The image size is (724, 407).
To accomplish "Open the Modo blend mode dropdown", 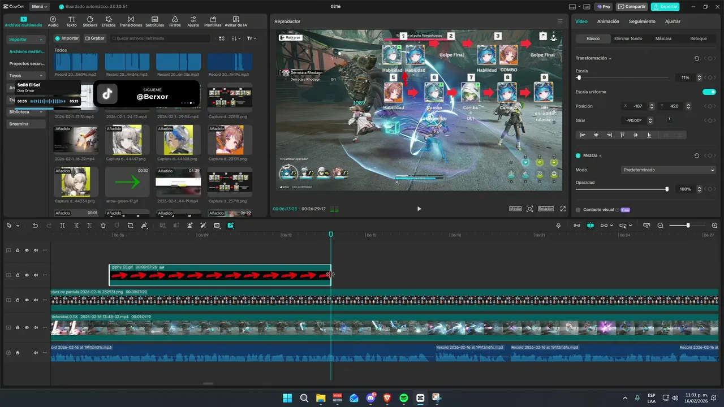I will coord(669,170).
